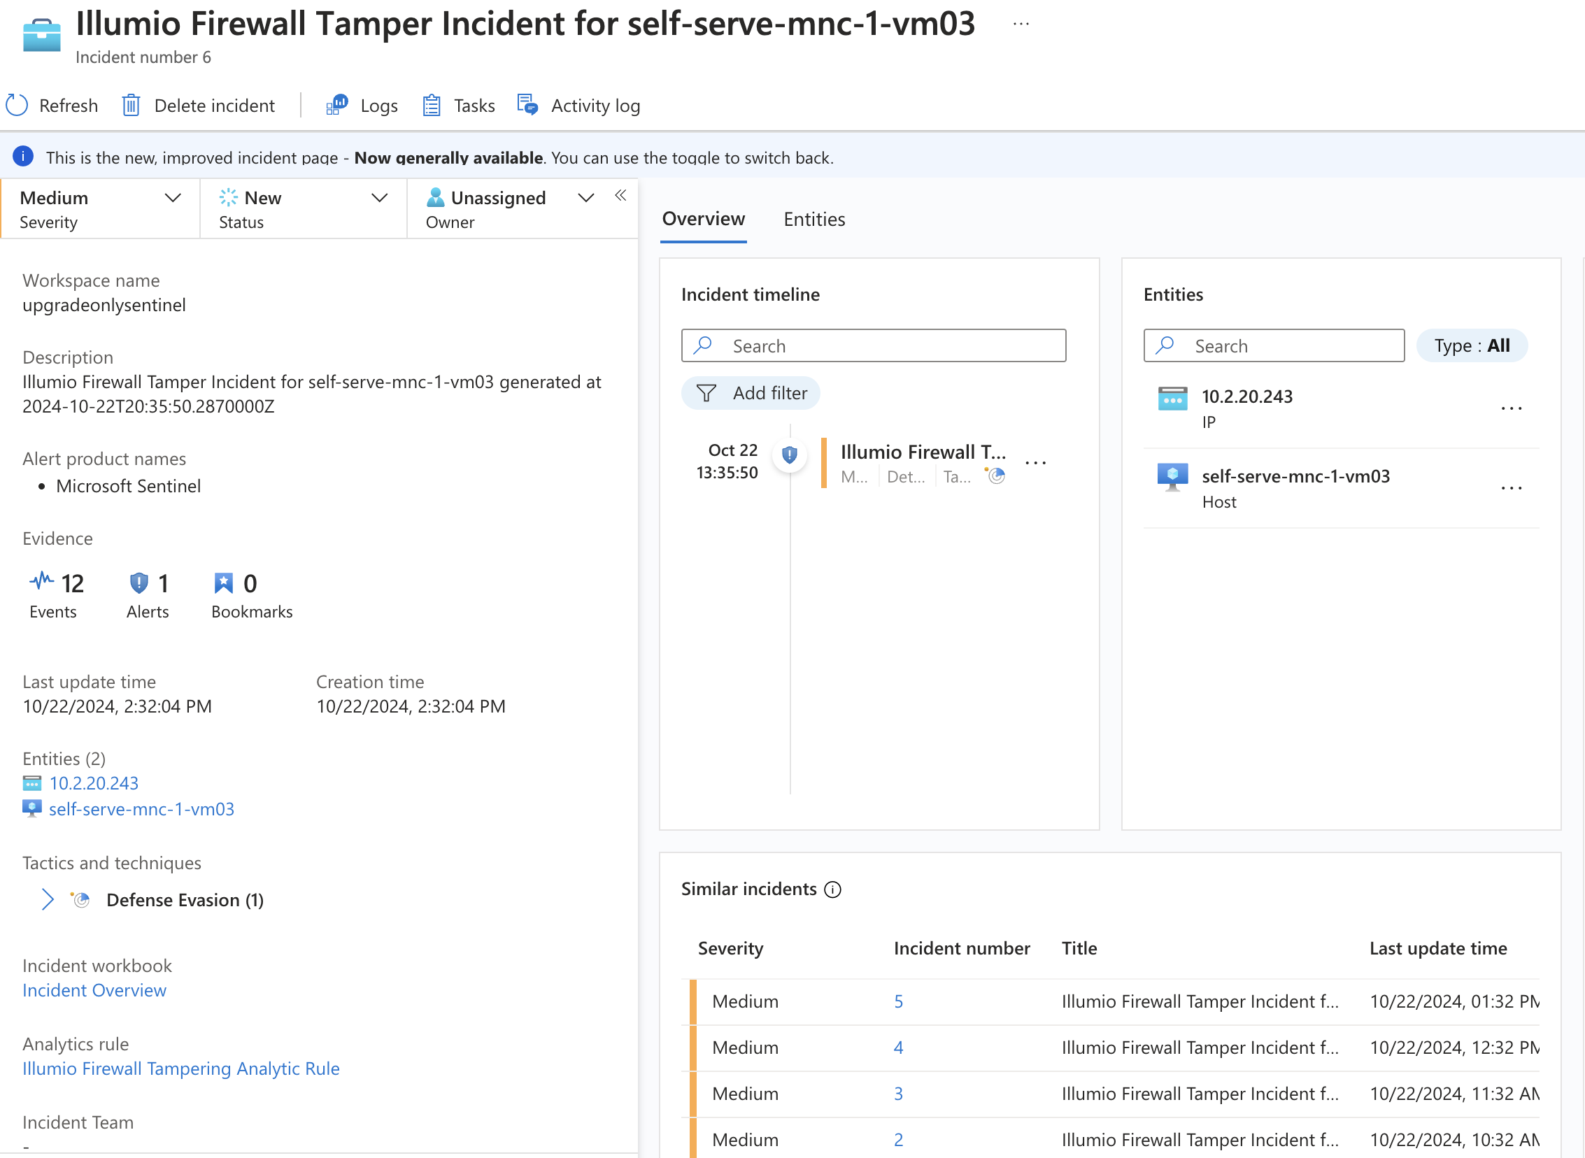Click the Bookmarks star icon
The height and width of the screenshot is (1158, 1585).
pyautogui.click(x=223, y=583)
